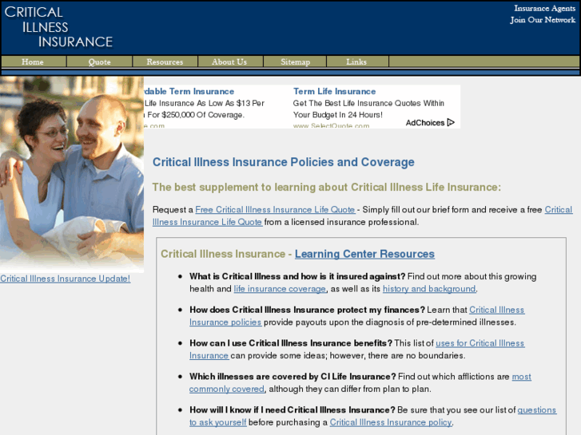581x435 pixels.
Task: Open Critical Illness Insurance Update link
Action: pyautogui.click(x=66, y=279)
